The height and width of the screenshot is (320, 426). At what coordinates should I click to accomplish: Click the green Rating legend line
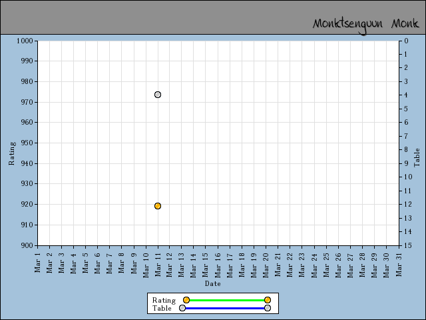pyautogui.click(x=227, y=300)
